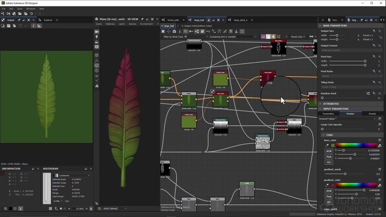
Task: Click the base_color green swatch
Action: pyautogui.click(x=333, y=145)
